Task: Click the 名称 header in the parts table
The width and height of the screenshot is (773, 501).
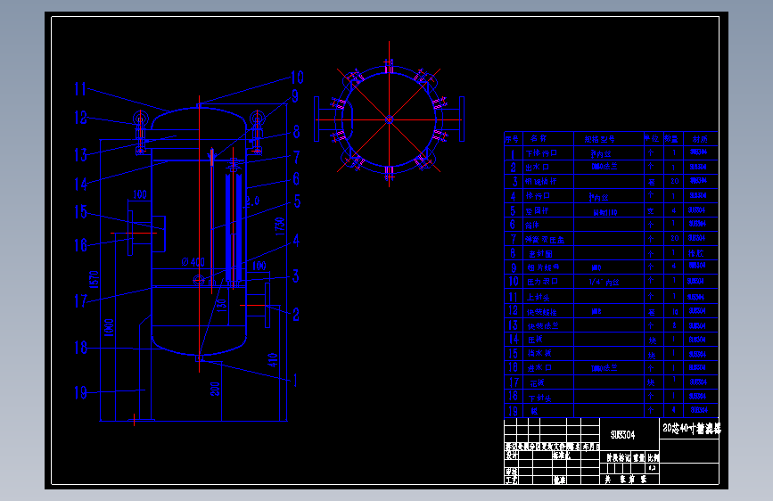Action: (x=539, y=138)
